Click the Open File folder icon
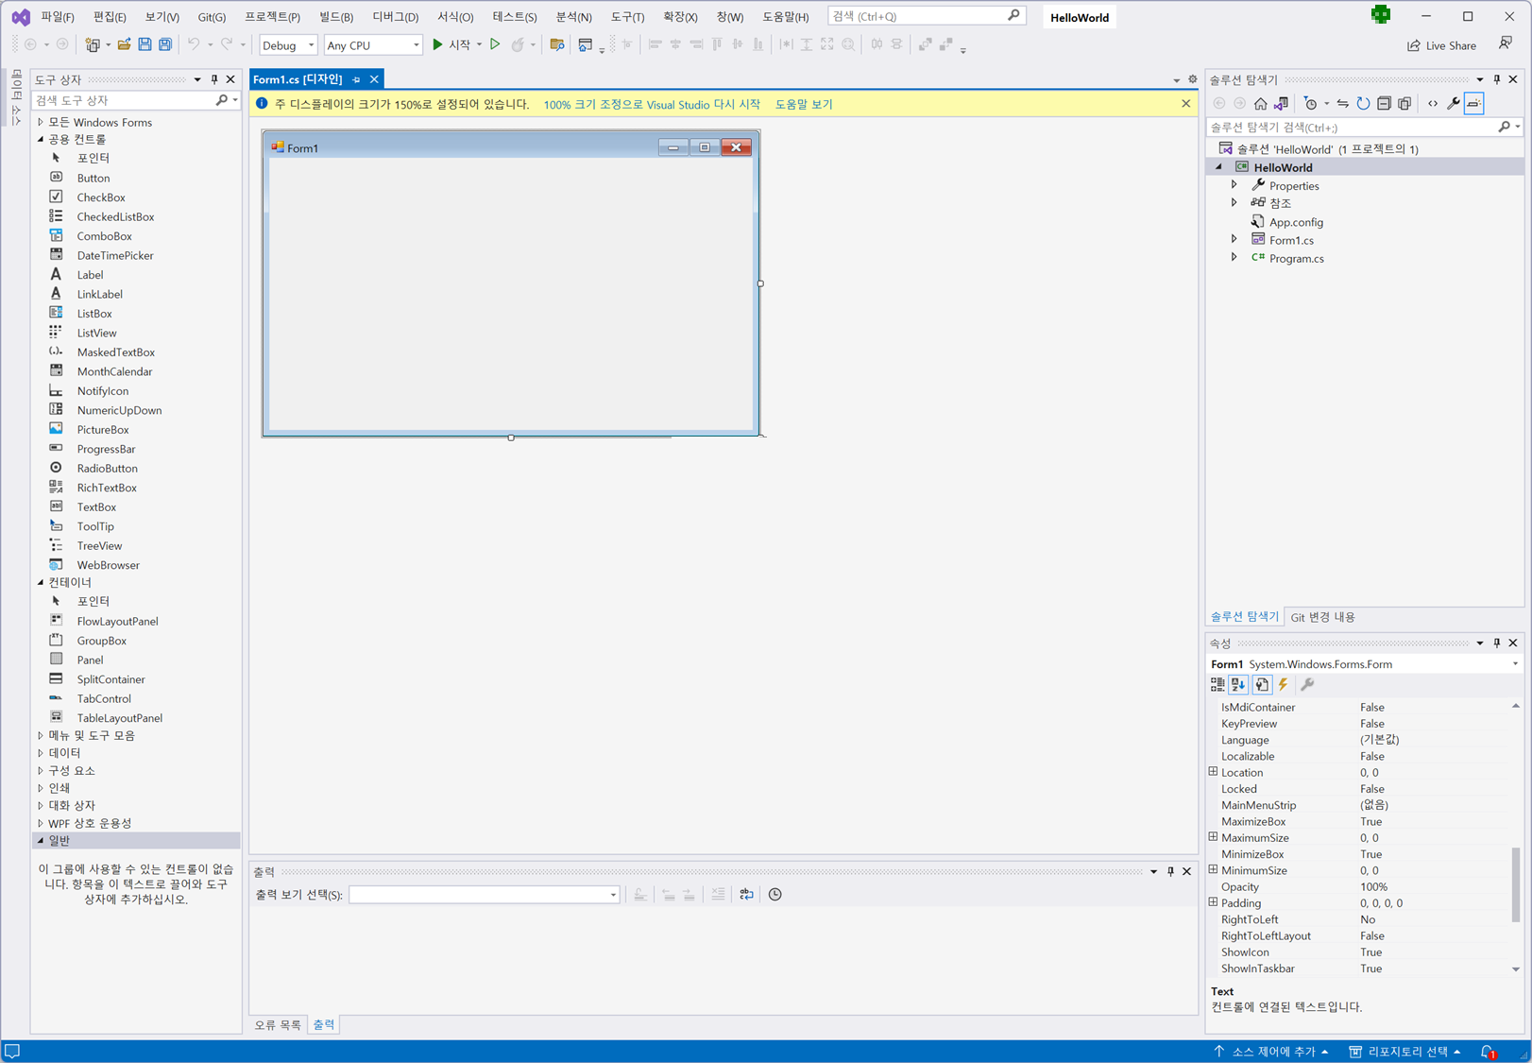The height and width of the screenshot is (1063, 1532). (124, 44)
